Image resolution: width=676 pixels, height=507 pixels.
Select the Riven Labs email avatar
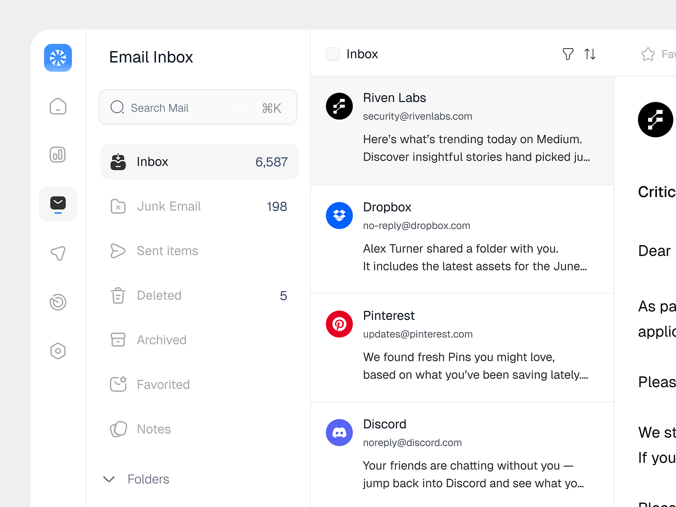pyautogui.click(x=339, y=106)
